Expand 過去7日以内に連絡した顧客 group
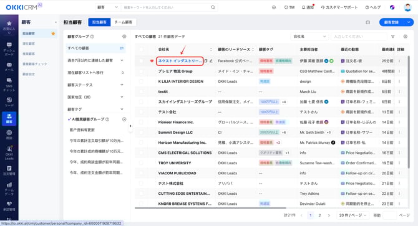The image size is (418, 226). click(122, 60)
